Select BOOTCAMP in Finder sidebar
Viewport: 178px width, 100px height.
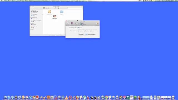coord(34,13)
